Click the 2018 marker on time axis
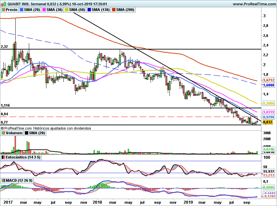277x206 pixels. [97, 202]
